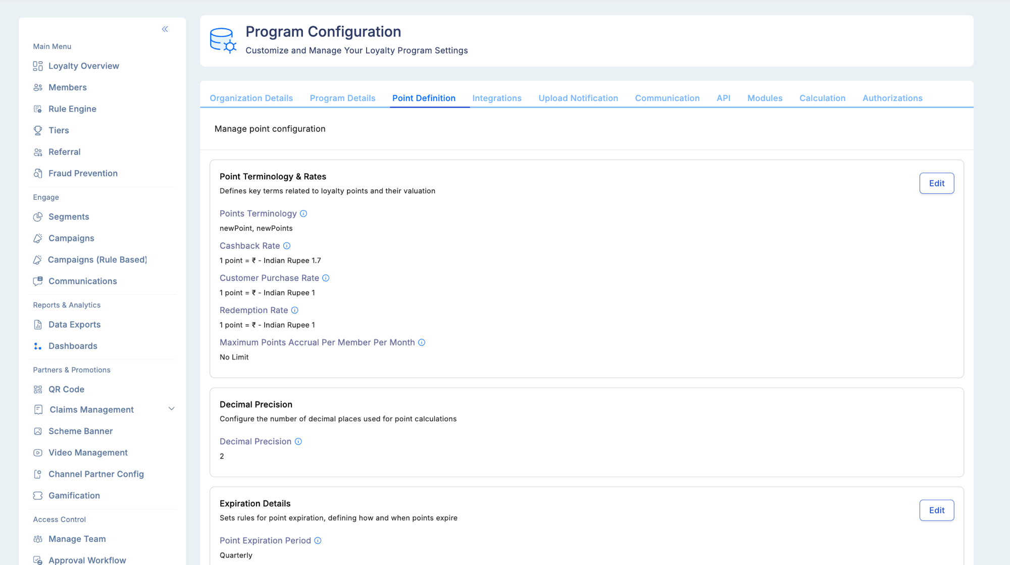
Task: Open the Authorizations tab
Action: pos(892,98)
